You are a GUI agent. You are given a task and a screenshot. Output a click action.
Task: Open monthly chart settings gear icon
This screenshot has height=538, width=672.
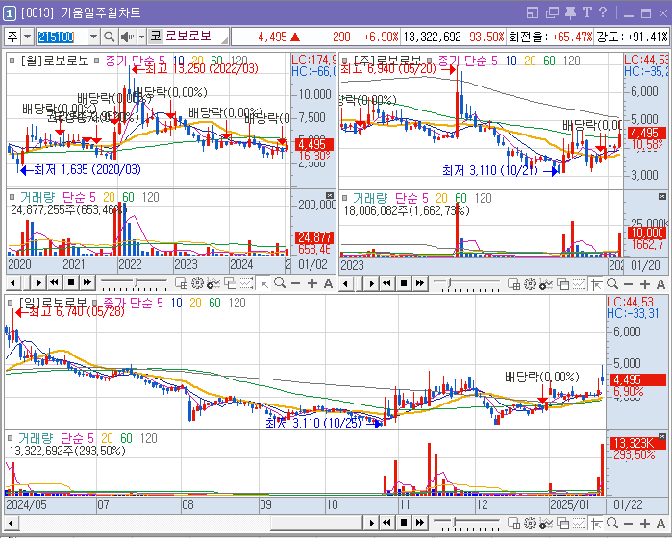click(197, 283)
